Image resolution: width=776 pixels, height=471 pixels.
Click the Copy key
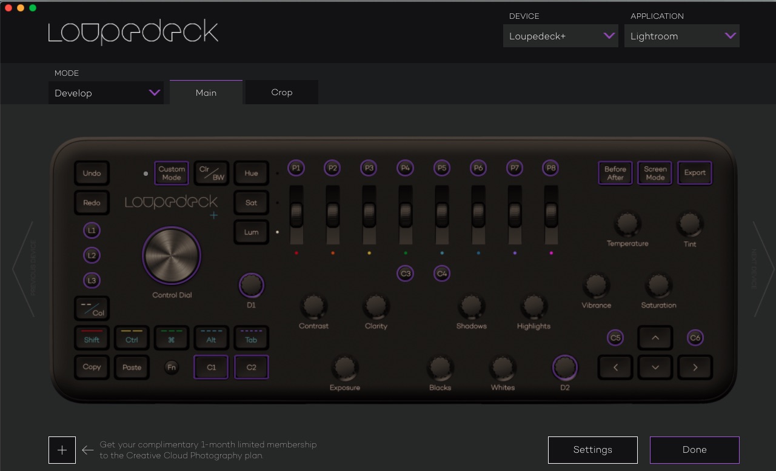click(x=92, y=367)
